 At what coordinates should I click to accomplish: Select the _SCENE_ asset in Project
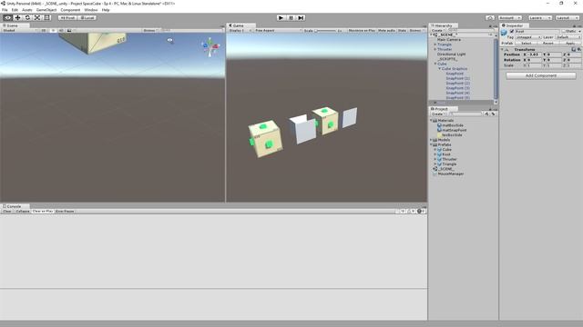coord(444,169)
